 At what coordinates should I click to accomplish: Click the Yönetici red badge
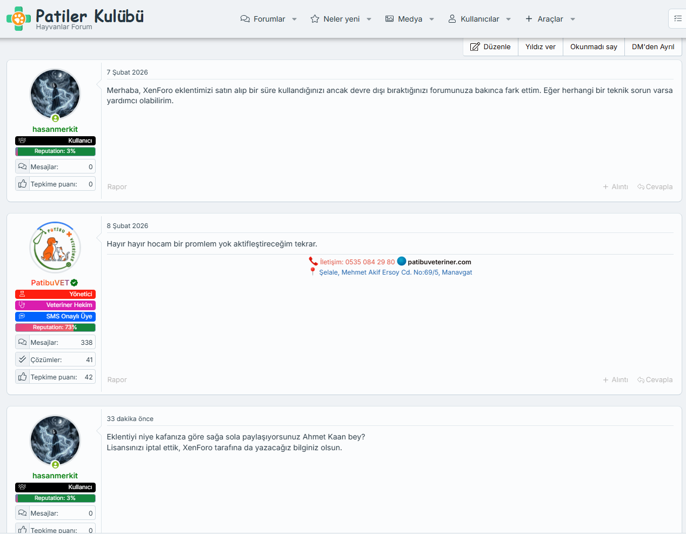[x=55, y=294]
